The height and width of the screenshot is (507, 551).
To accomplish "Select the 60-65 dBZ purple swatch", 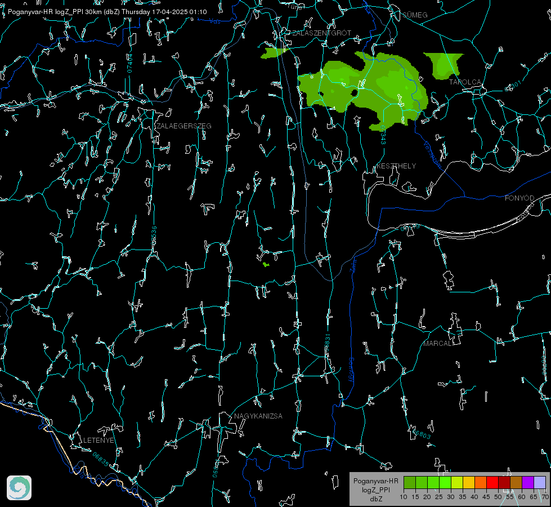I will 528,482.
